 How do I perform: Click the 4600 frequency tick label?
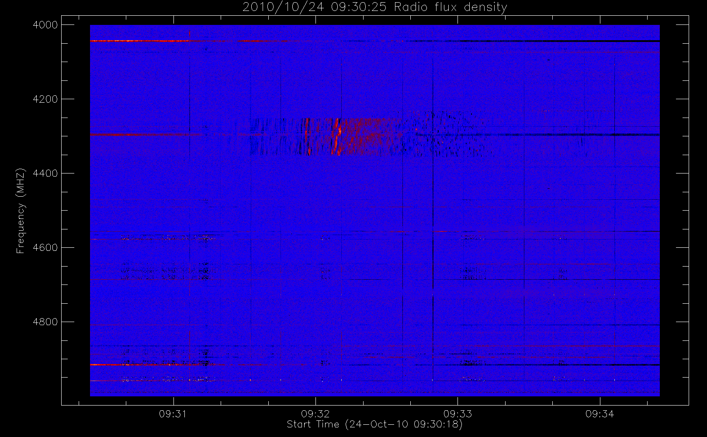pyautogui.click(x=45, y=248)
